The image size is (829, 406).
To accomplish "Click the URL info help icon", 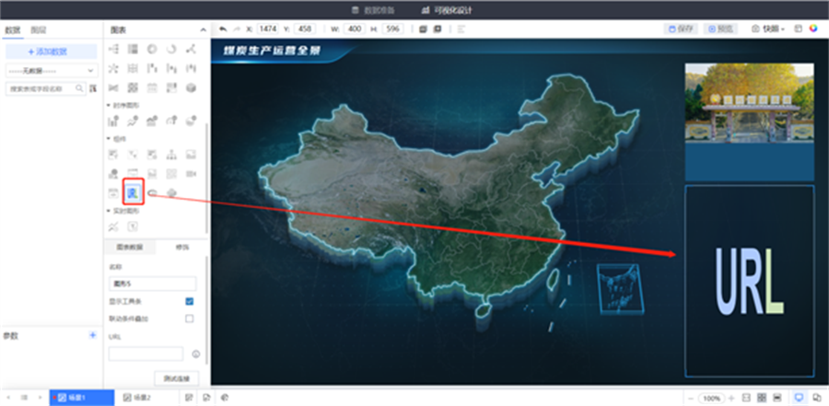I will [196, 354].
